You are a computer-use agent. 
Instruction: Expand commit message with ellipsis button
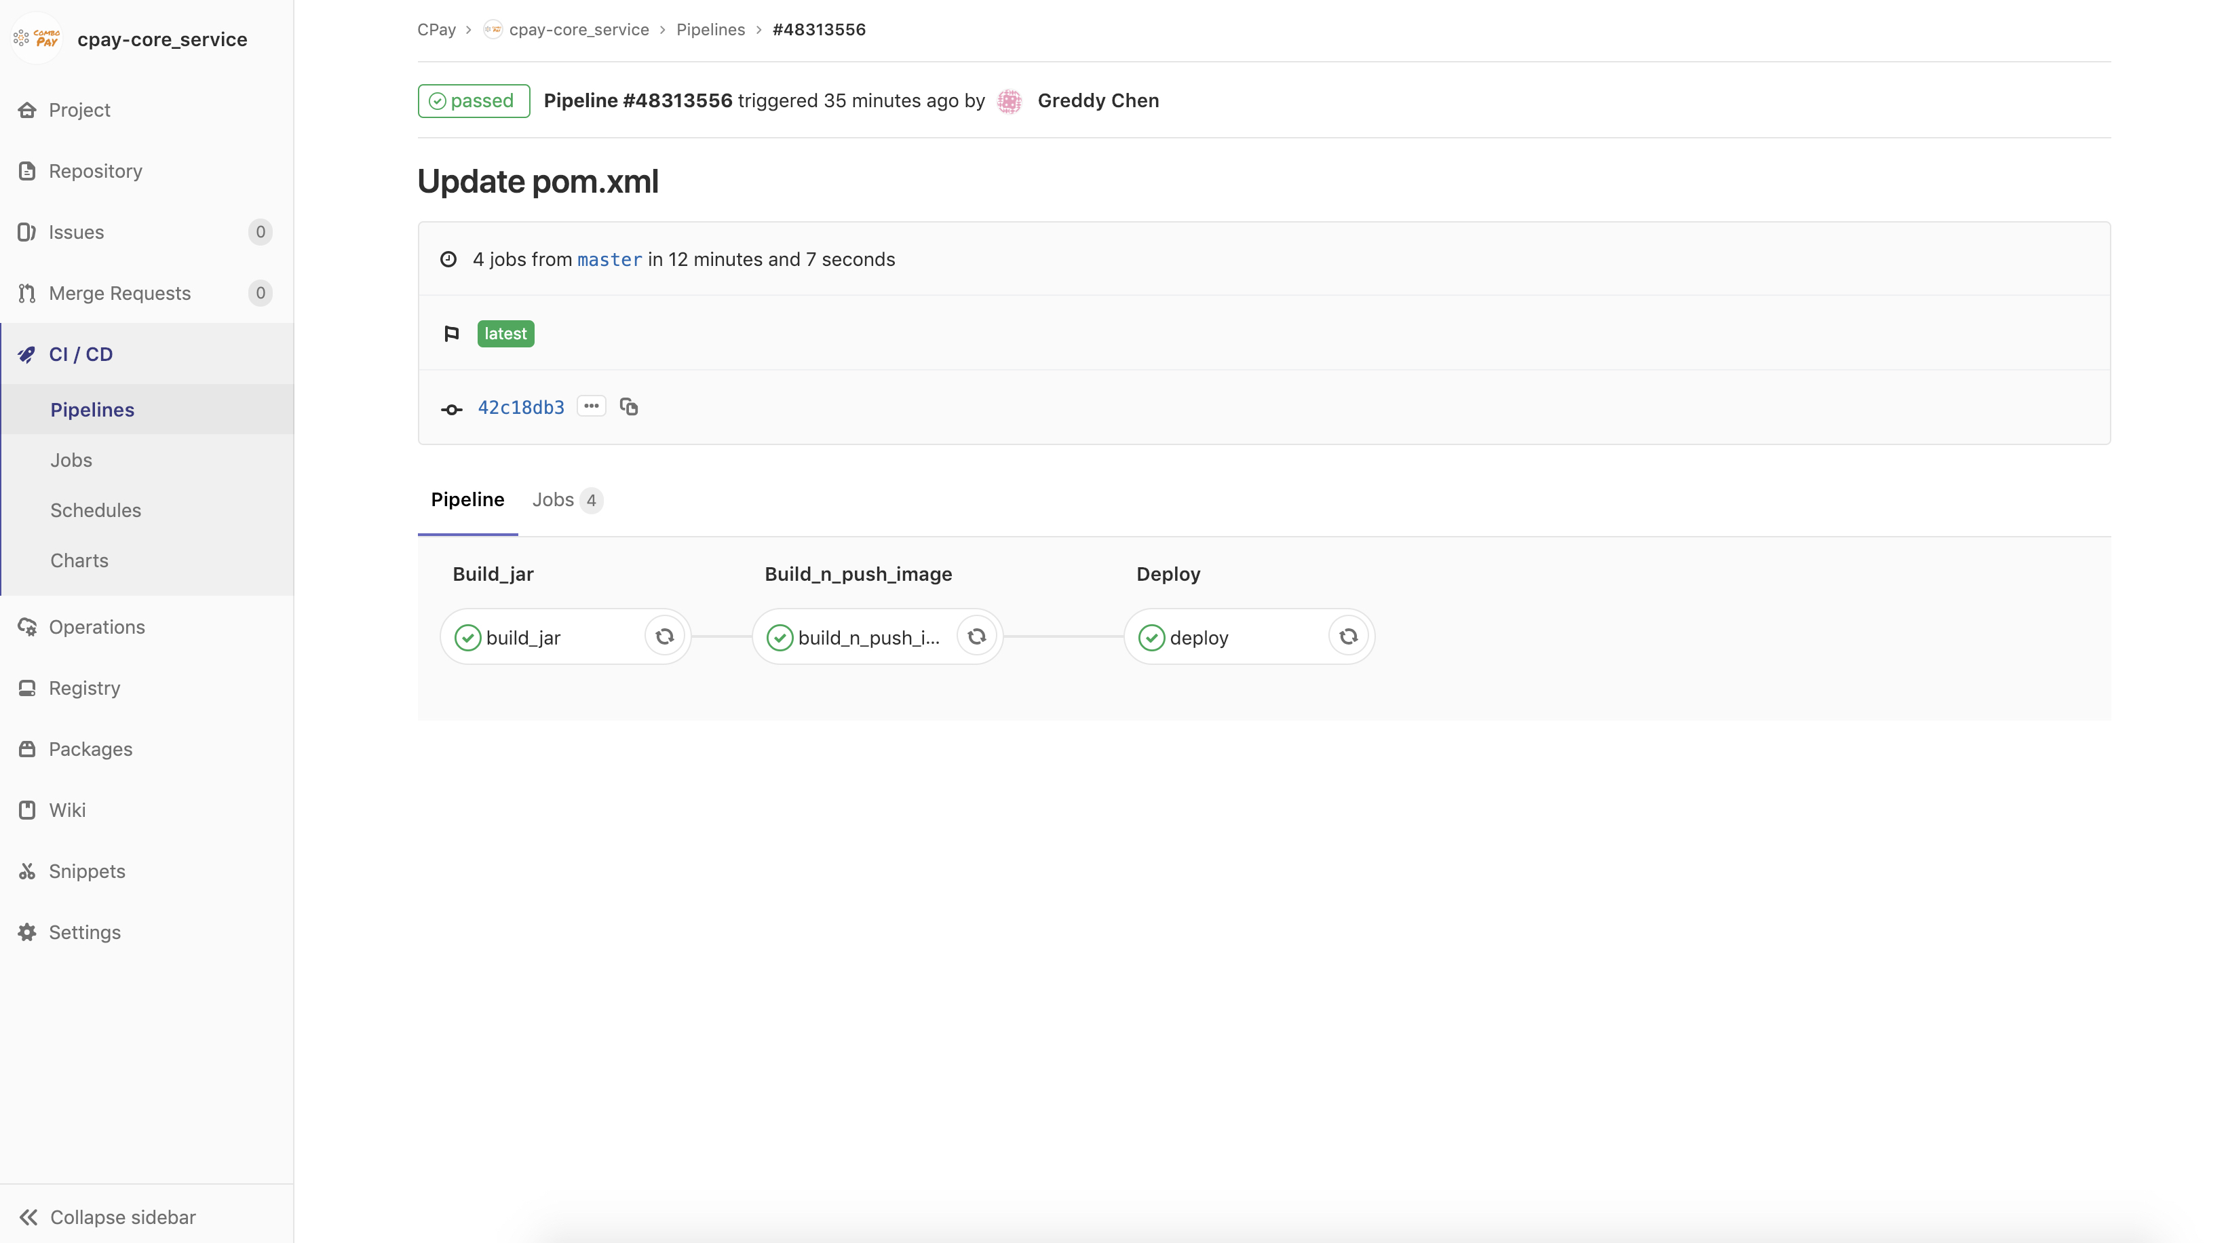[592, 406]
